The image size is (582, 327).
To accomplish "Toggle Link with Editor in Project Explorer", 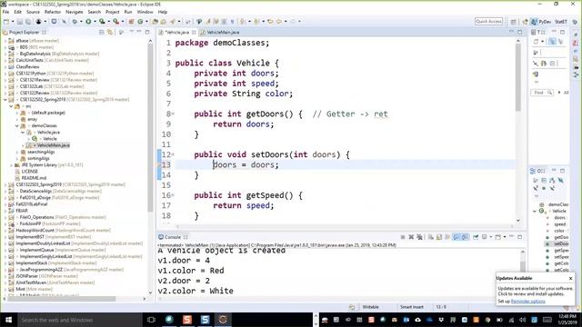I will click(x=110, y=33).
